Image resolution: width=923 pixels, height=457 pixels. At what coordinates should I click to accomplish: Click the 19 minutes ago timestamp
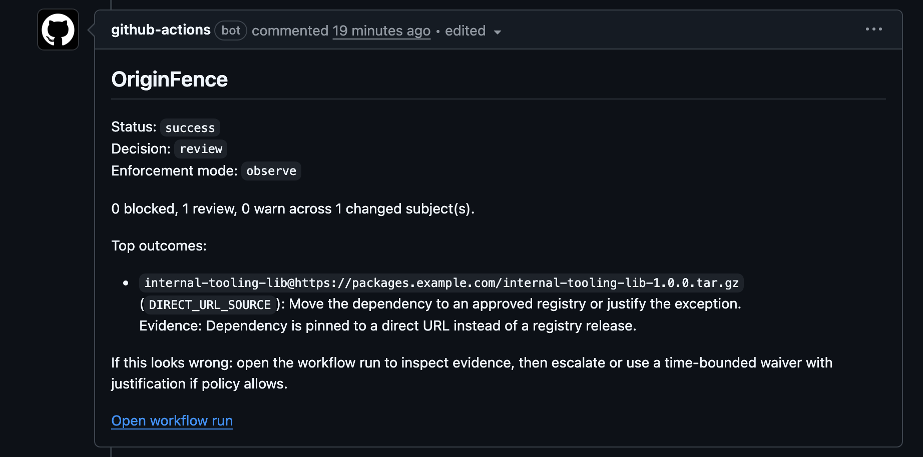tap(381, 31)
